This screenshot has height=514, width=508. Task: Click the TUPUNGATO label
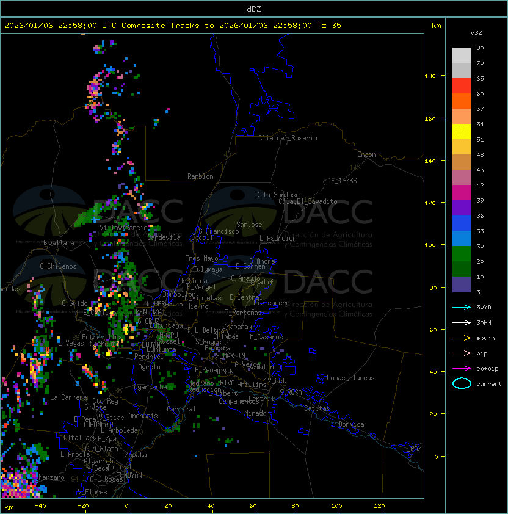point(99,424)
